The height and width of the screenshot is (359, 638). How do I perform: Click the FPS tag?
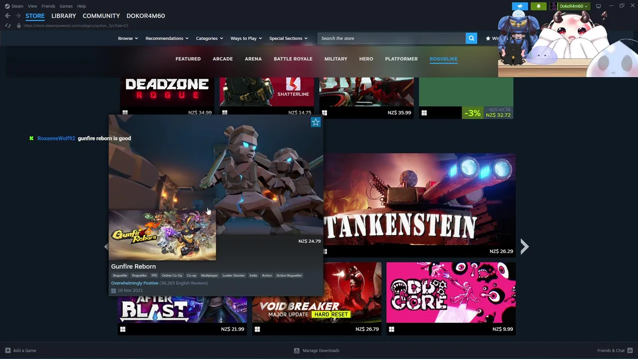[x=154, y=275]
